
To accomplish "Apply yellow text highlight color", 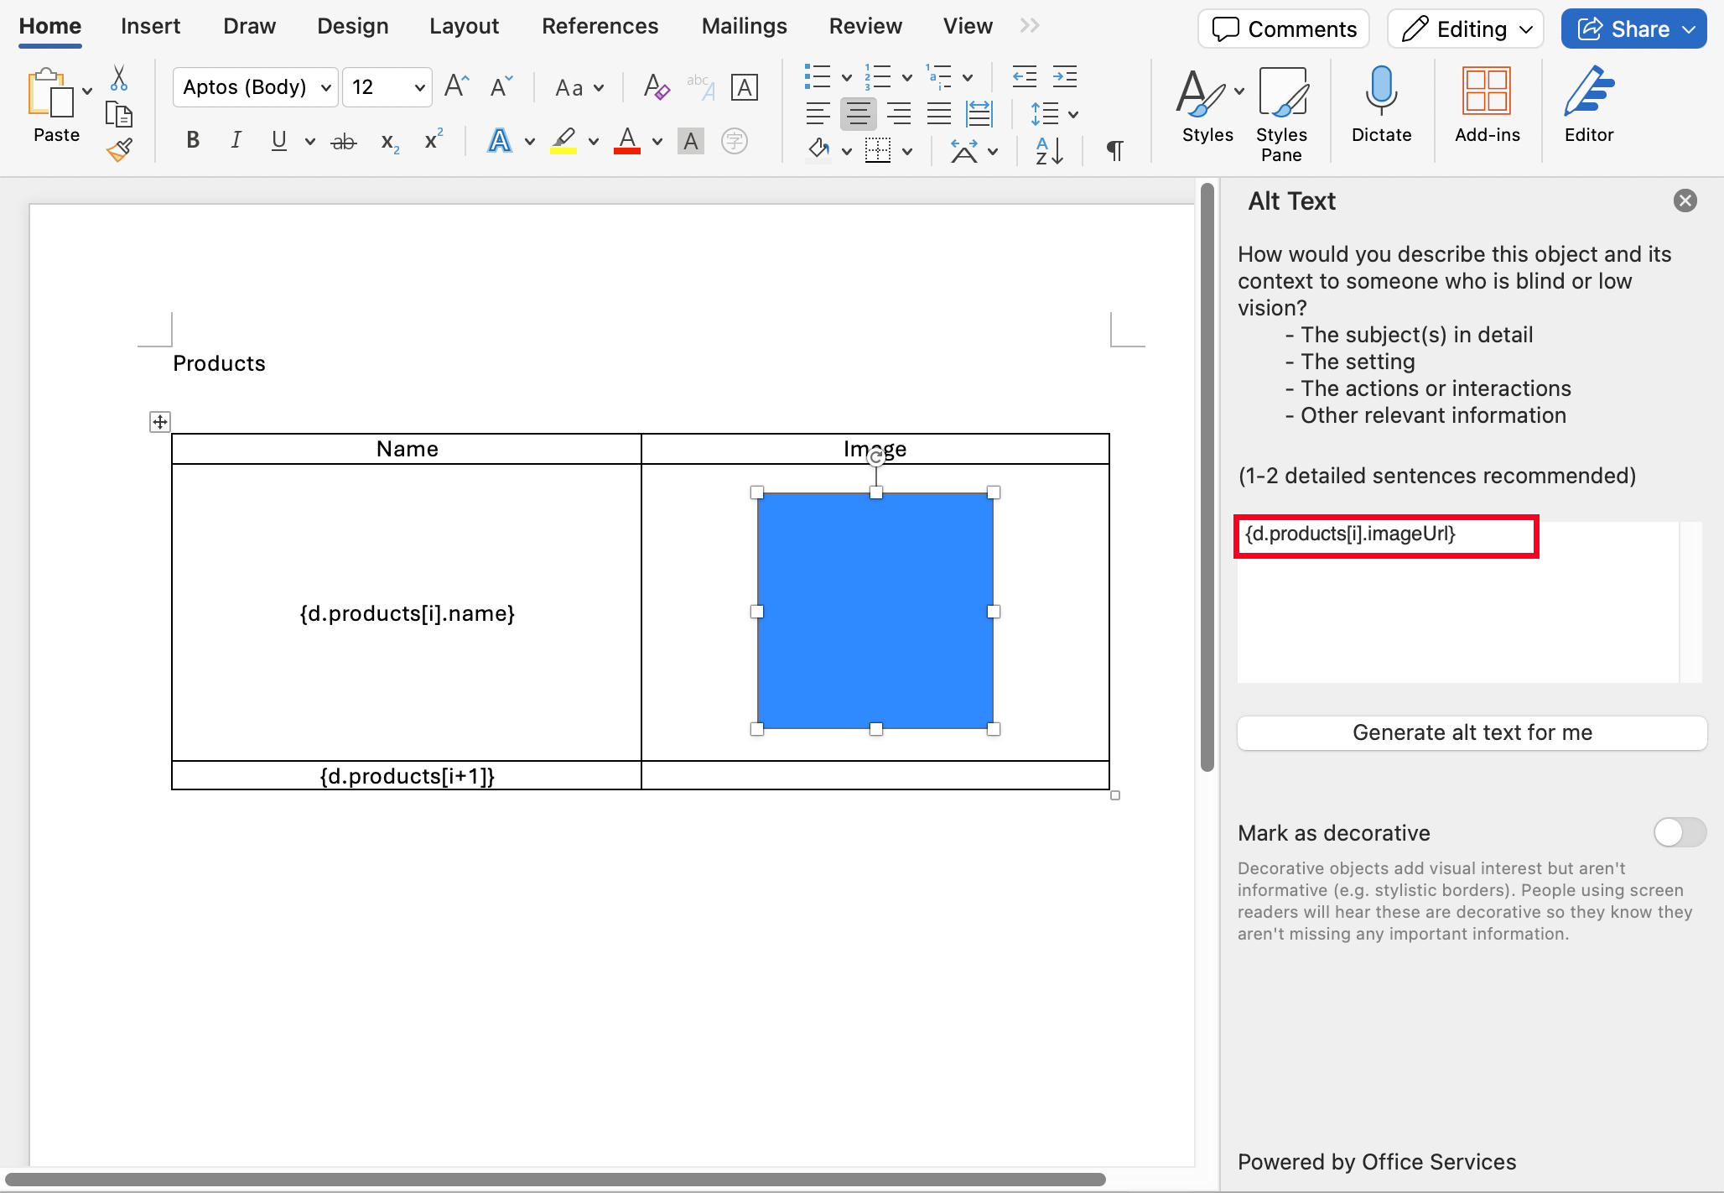I will 563,140.
